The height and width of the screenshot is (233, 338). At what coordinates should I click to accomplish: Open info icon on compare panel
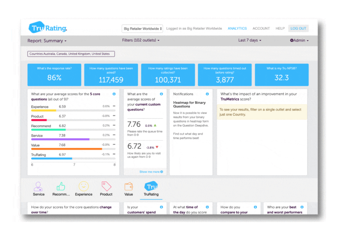[255, 207]
